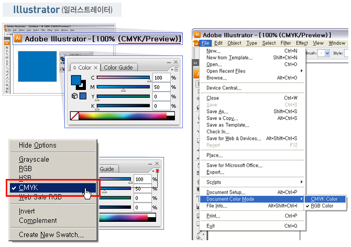
Task: Choose Hide Options in the panel menu
Action: coord(53,145)
